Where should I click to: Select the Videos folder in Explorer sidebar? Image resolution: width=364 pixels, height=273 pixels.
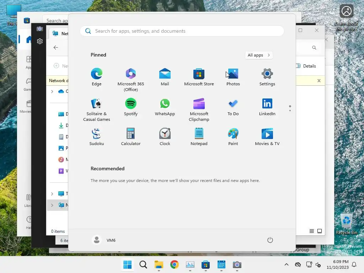click(63, 171)
